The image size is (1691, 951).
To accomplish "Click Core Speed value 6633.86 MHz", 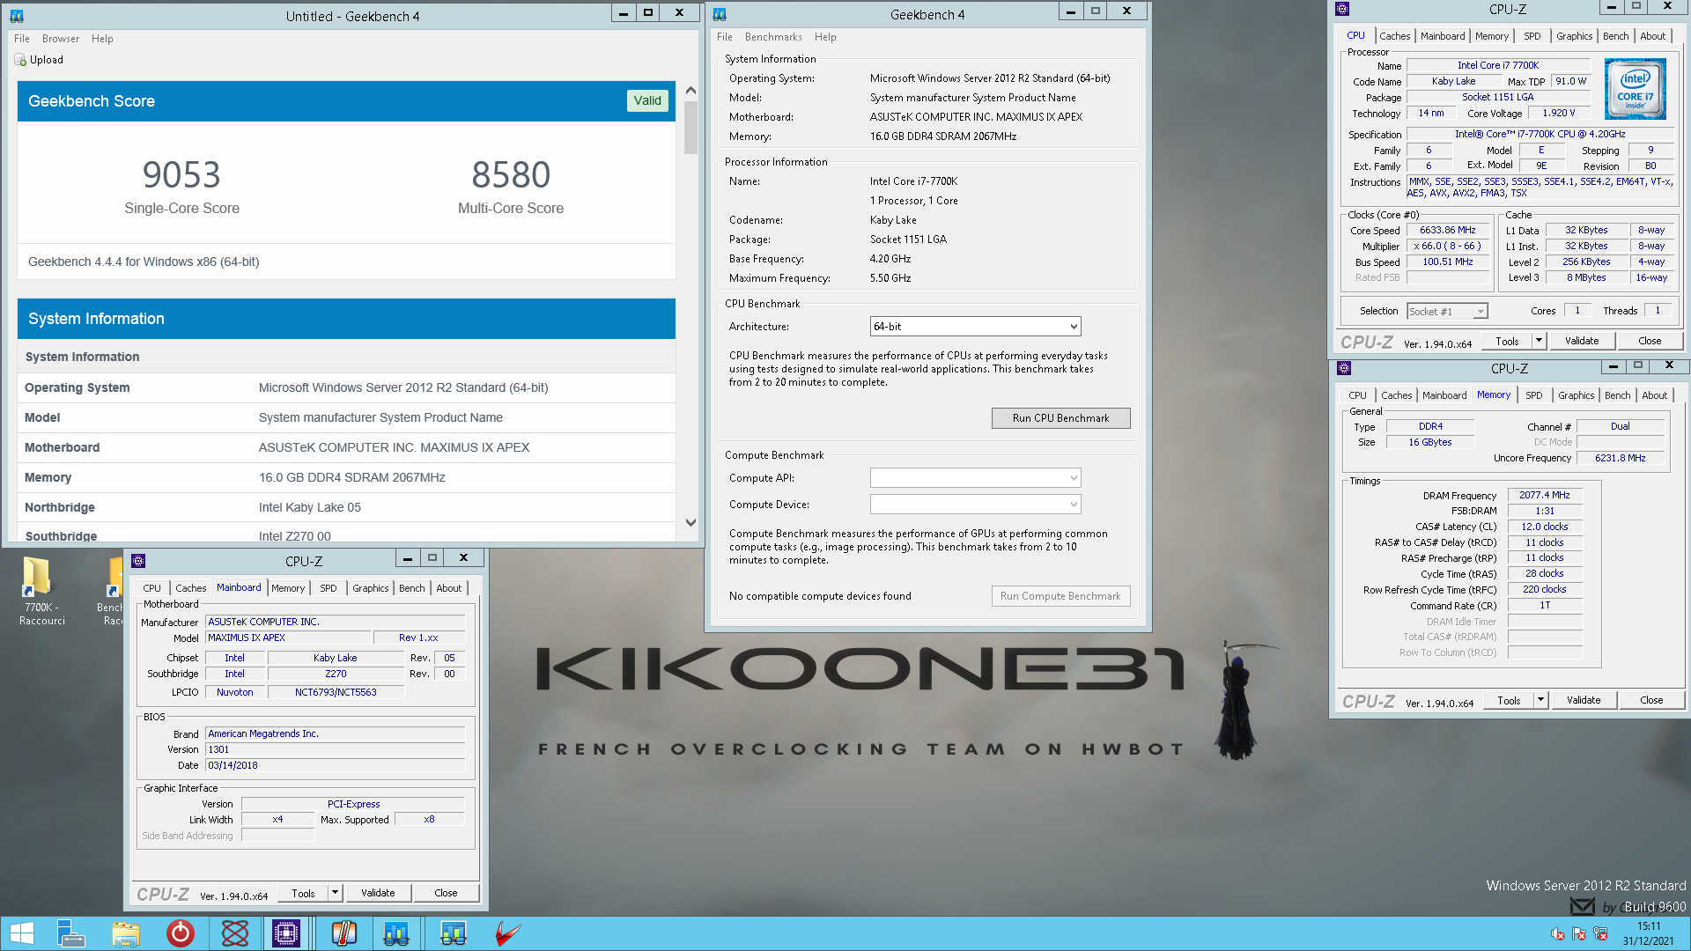I will click(1447, 231).
